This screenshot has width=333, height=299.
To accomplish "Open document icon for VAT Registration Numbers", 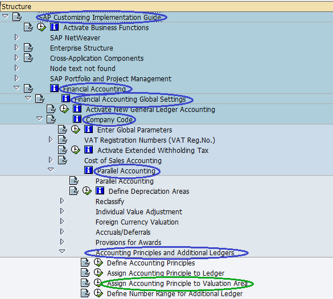I will 63,140.
